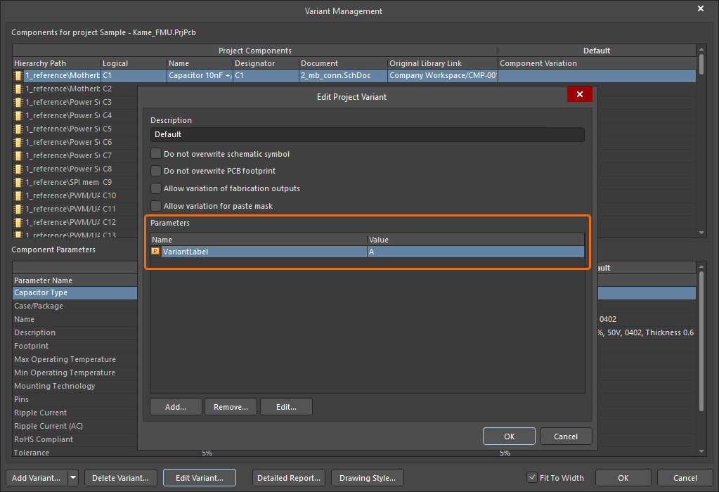This screenshot has width=719, height=492.
Task: Click the component icon for row C1
Action: tap(18, 75)
